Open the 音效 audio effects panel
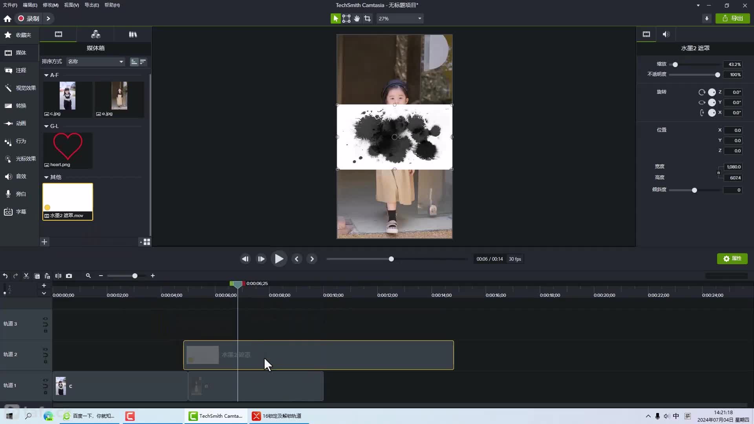 (20, 176)
